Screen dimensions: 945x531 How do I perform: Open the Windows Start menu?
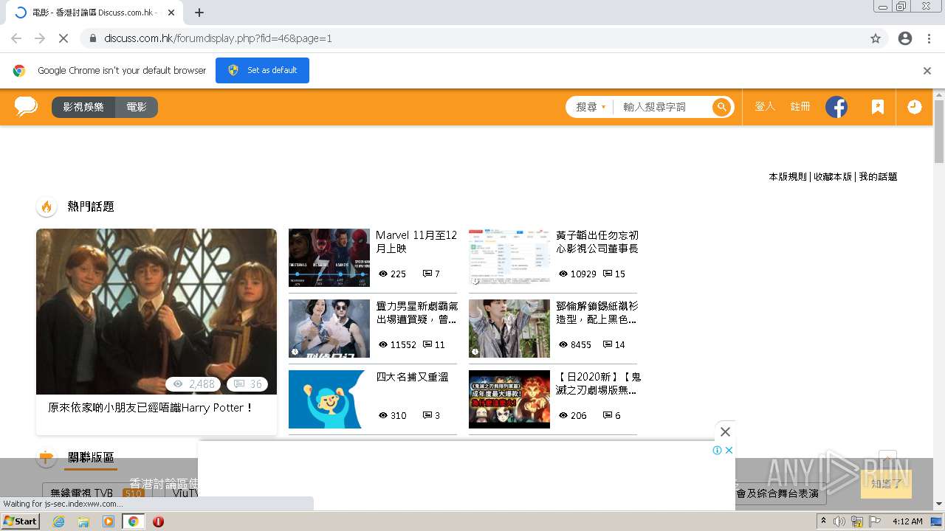click(x=20, y=521)
